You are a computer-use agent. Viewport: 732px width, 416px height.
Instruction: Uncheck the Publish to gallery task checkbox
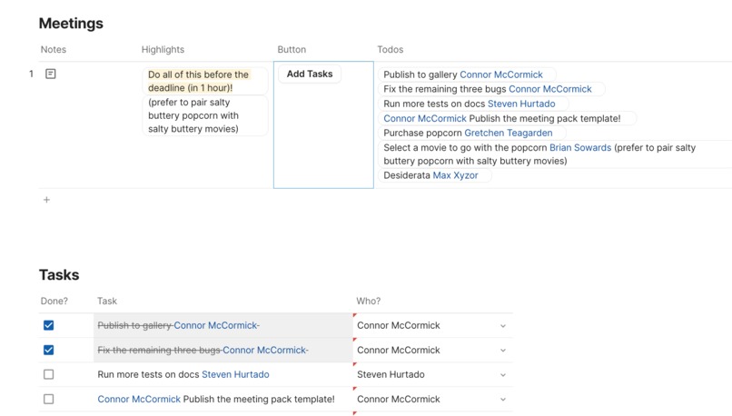[48, 325]
